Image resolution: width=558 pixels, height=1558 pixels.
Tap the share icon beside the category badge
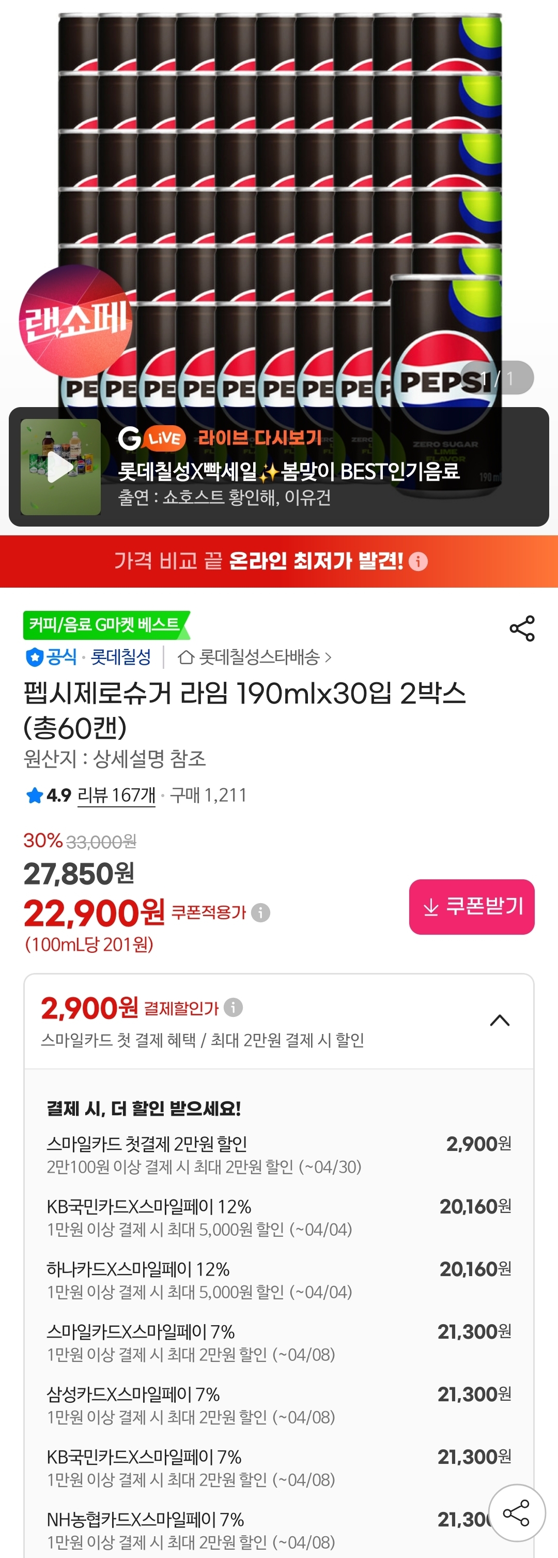click(x=522, y=628)
